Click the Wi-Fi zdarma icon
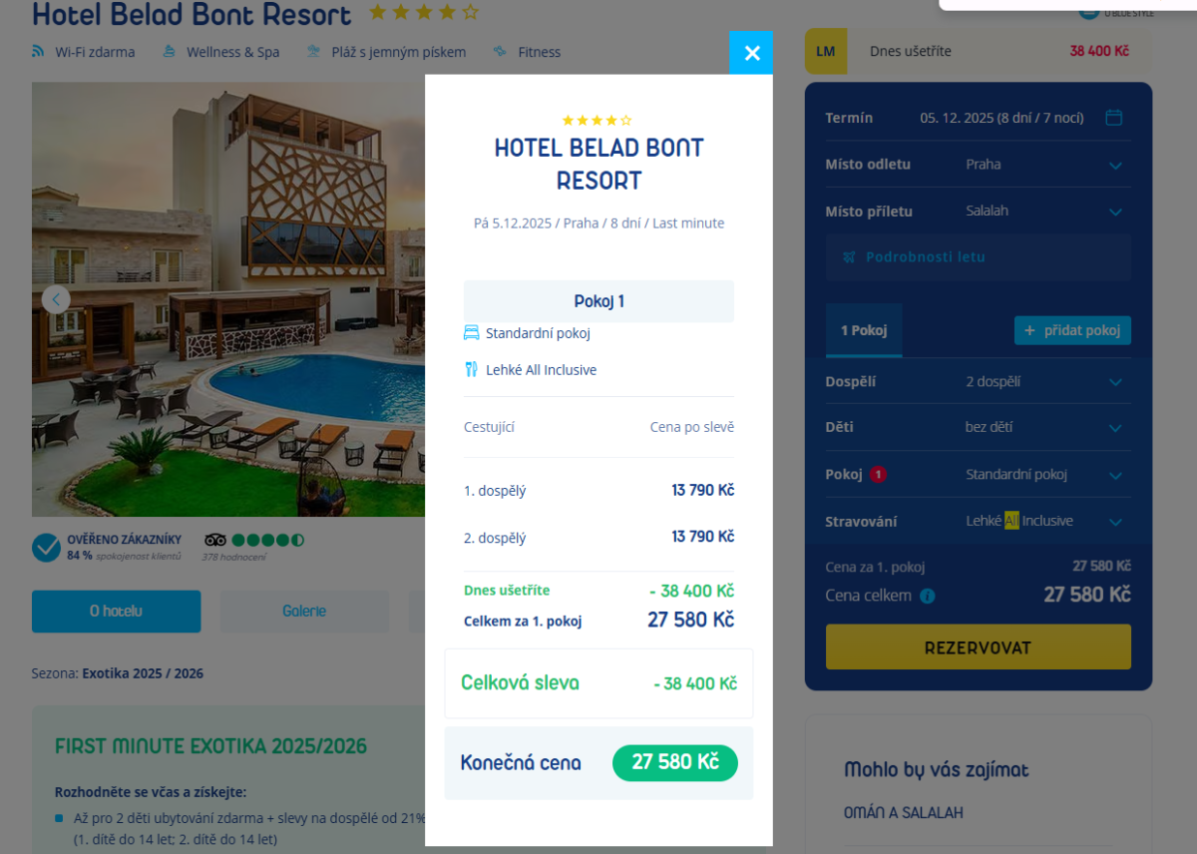This screenshot has width=1197, height=854. click(38, 51)
